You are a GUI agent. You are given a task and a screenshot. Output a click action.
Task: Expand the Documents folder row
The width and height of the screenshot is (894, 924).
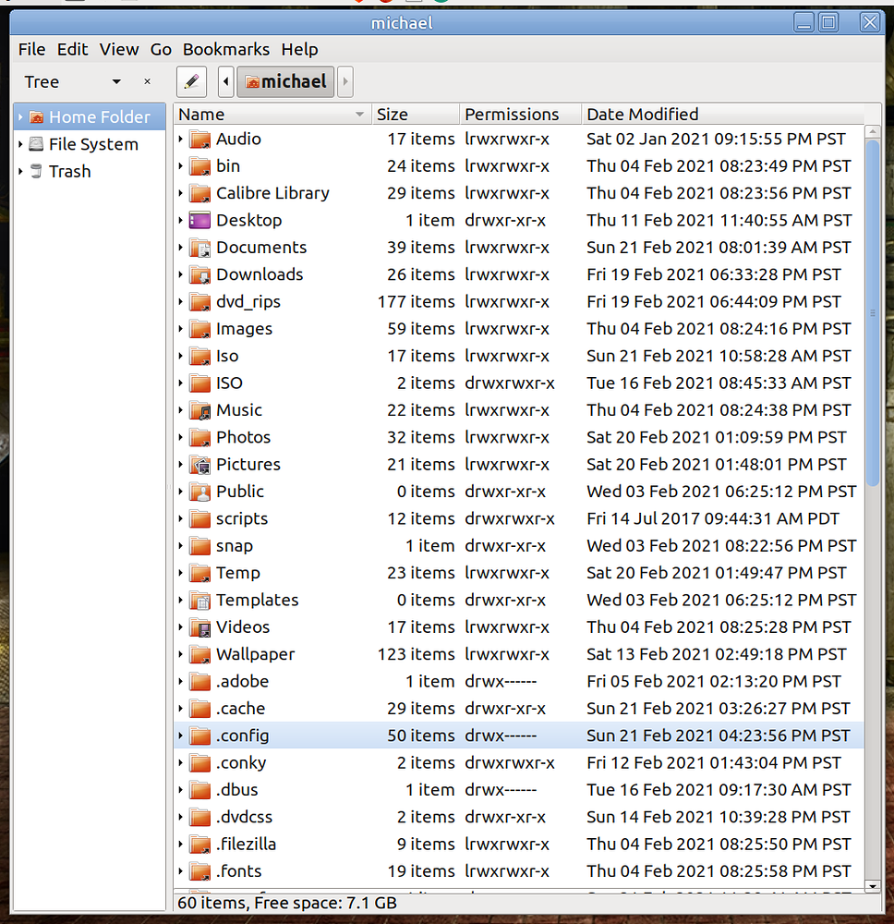point(180,247)
